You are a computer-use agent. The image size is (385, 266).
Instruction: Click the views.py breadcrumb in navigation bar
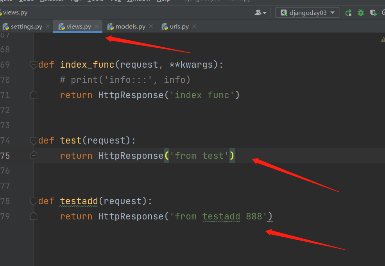point(15,13)
